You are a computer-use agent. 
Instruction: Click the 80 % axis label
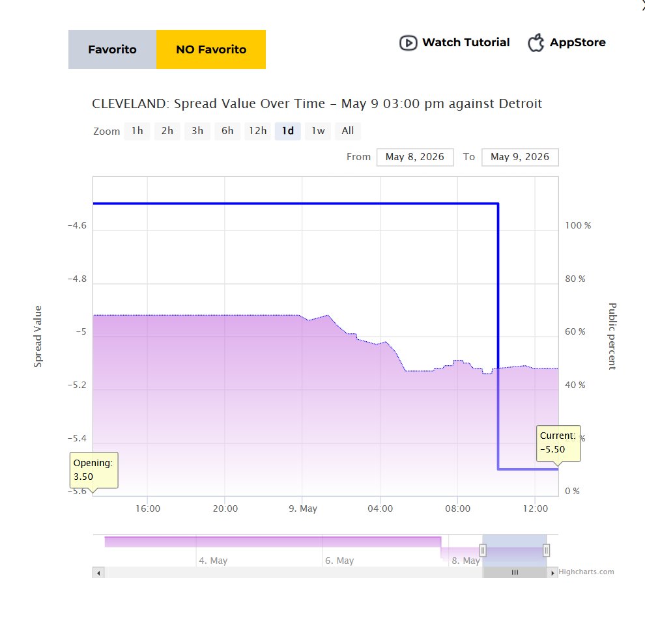coord(575,279)
